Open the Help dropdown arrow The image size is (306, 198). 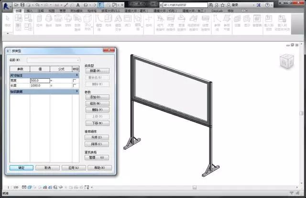(272, 5)
